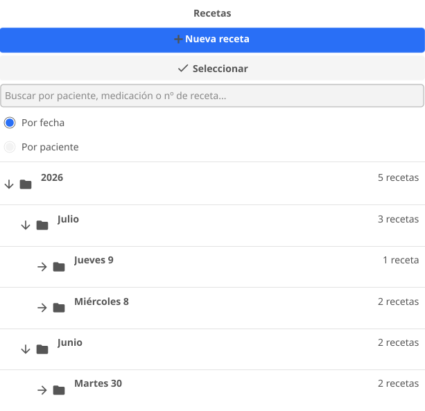Expand the Jueves 9 arrow

42,267
